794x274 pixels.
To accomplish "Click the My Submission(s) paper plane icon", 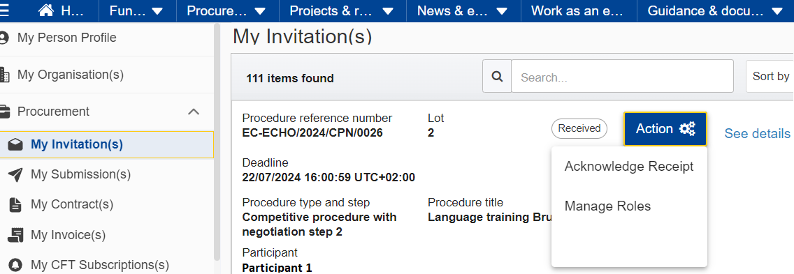I will [x=15, y=175].
